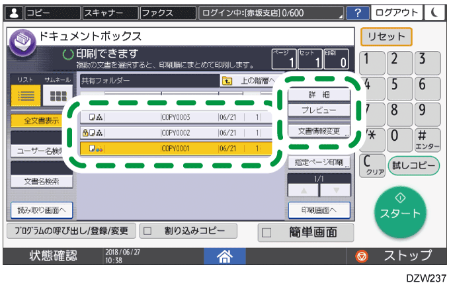Screen dimensions: 449x285
Task: Tap the ログアウト button
Action: tap(397, 13)
